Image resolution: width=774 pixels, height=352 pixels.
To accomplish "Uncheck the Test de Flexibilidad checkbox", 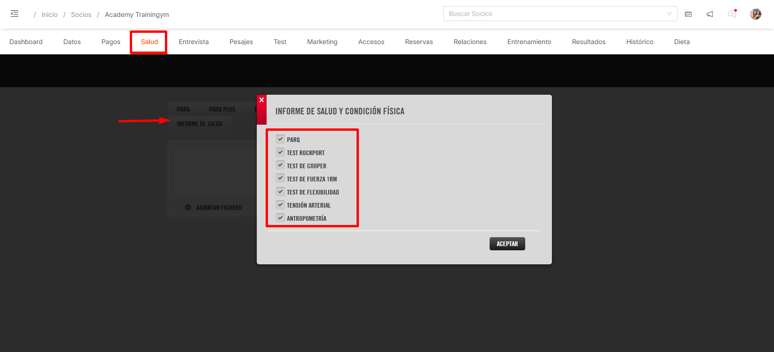I will coord(280,192).
